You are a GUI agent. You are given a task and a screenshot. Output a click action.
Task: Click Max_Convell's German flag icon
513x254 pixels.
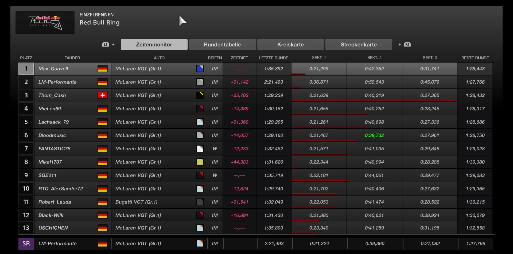pos(102,69)
